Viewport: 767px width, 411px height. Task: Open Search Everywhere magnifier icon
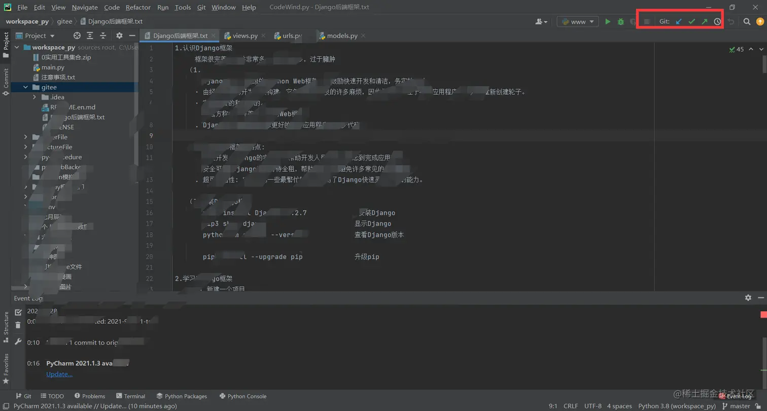point(747,22)
